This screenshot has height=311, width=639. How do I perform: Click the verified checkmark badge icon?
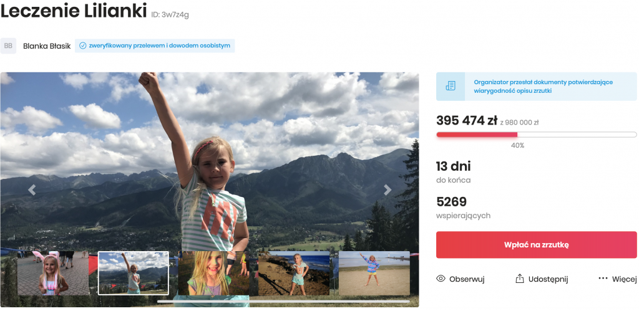pyautogui.click(x=82, y=45)
